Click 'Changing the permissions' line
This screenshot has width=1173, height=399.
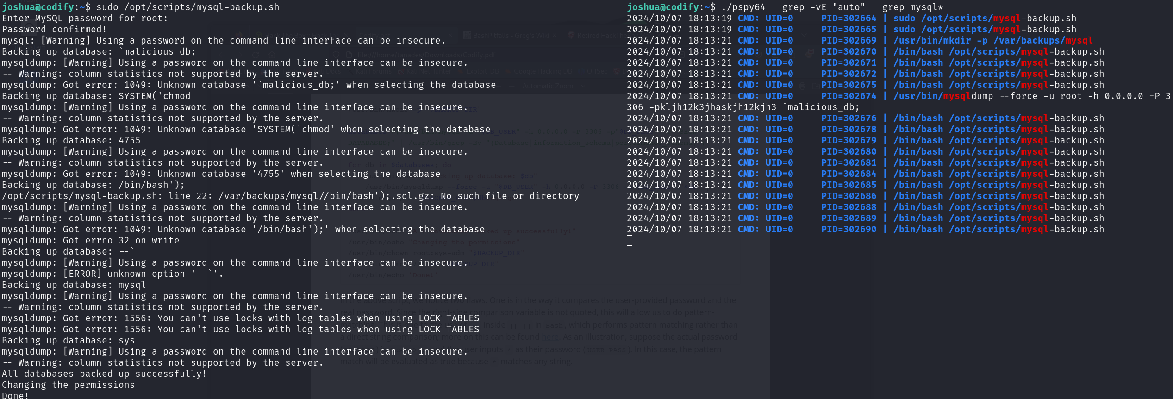click(x=69, y=385)
